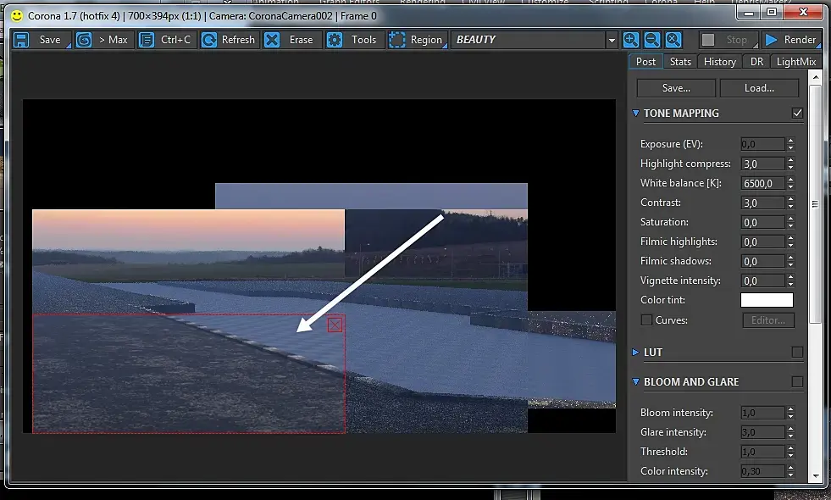Open the Color tint white swatch

click(767, 300)
